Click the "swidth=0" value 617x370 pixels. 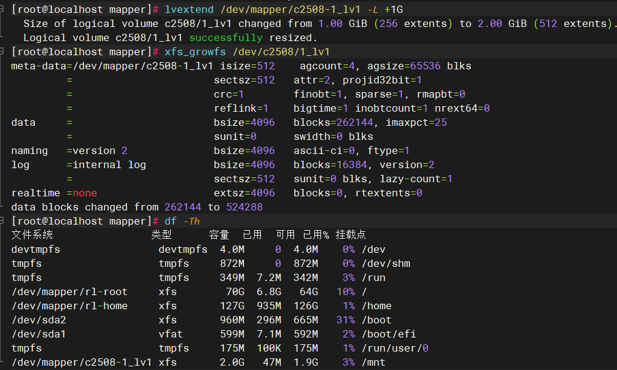pyautogui.click(x=317, y=137)
